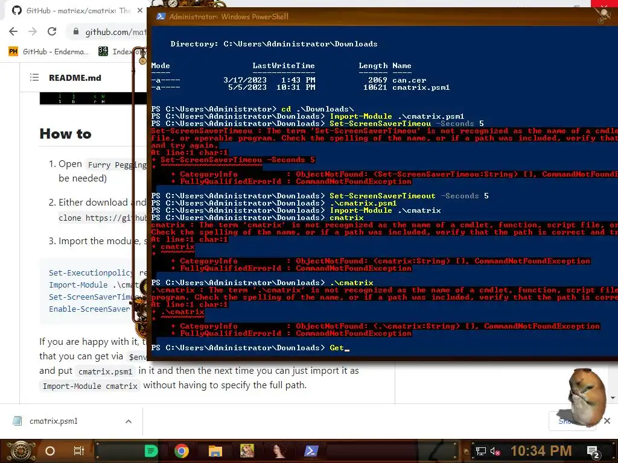
Task: Open Google Chrome from taskbar
Action: (182, 451)
